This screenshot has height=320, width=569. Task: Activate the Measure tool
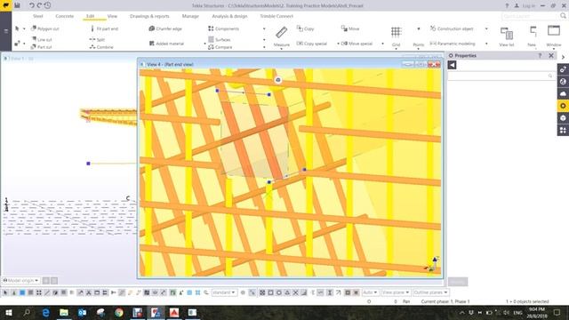pyautogui.click(x=282, y=36)
